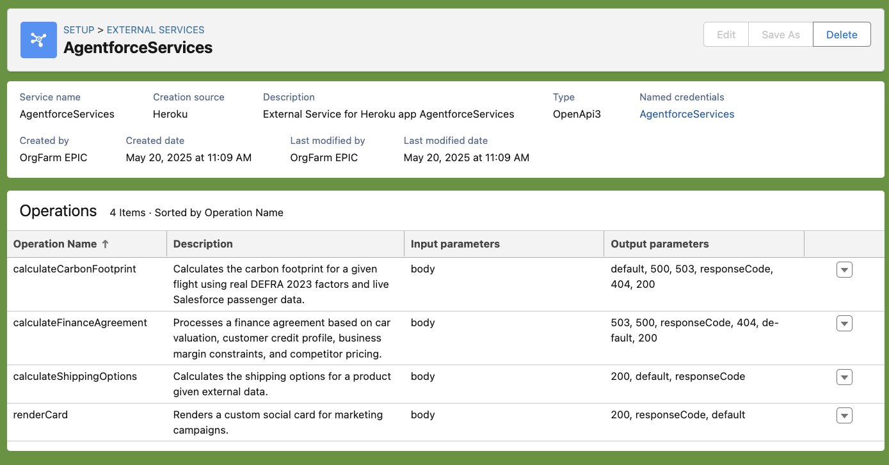Viewport: 889px width, 465px height.
Task: Click the shipping options description text
Action: tap(282, 384)
